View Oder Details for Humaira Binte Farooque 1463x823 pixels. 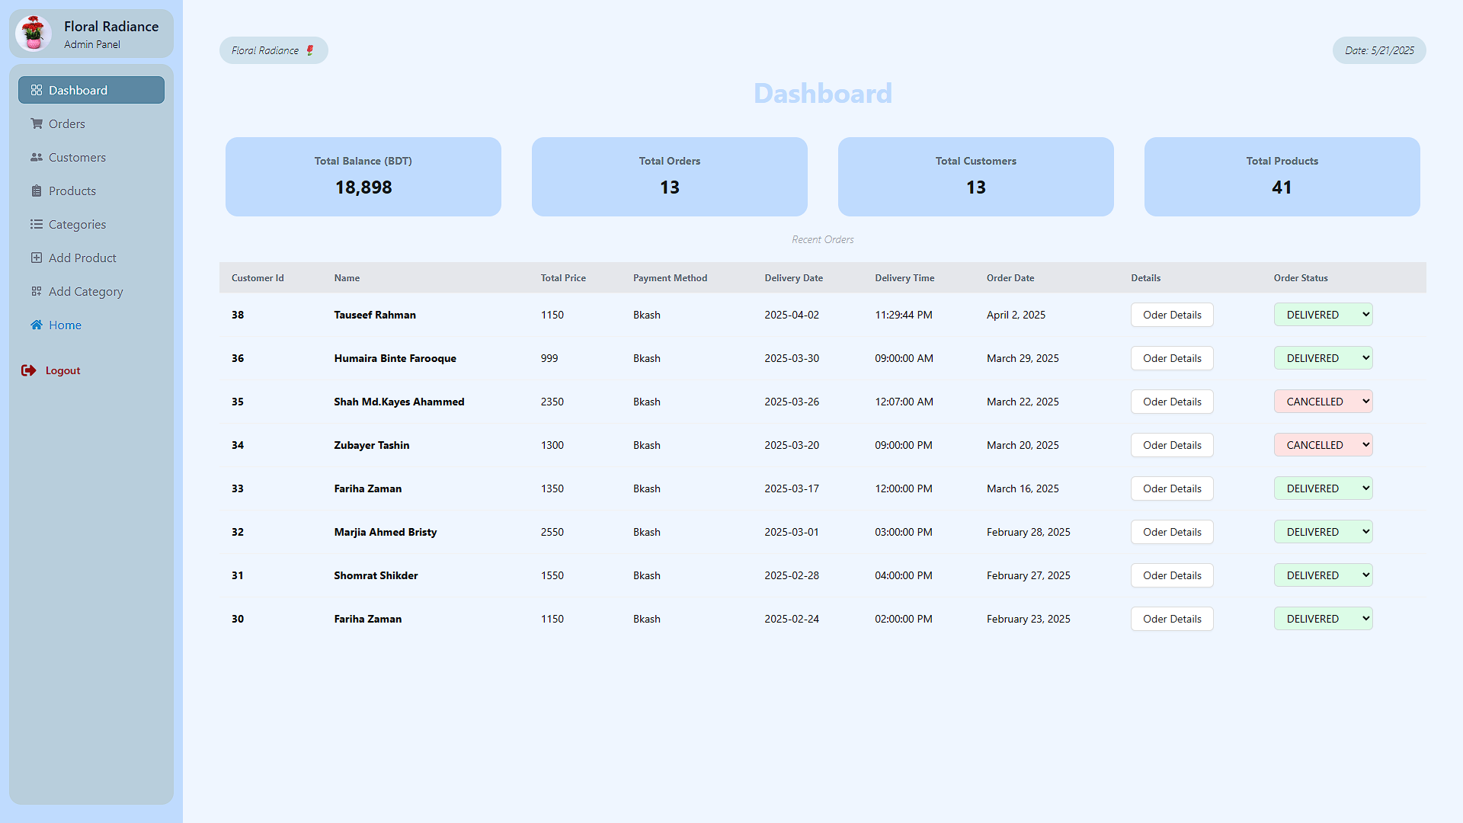(x=1171, y=358)
